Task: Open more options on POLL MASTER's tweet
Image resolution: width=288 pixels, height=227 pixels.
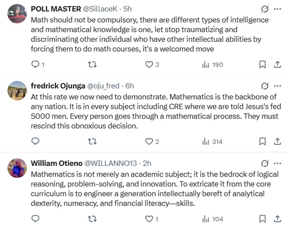Action: [277, 9]
